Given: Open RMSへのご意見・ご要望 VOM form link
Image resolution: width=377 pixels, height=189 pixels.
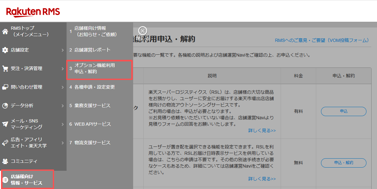Looking at the screenshot, I should (x=322, y=40).
